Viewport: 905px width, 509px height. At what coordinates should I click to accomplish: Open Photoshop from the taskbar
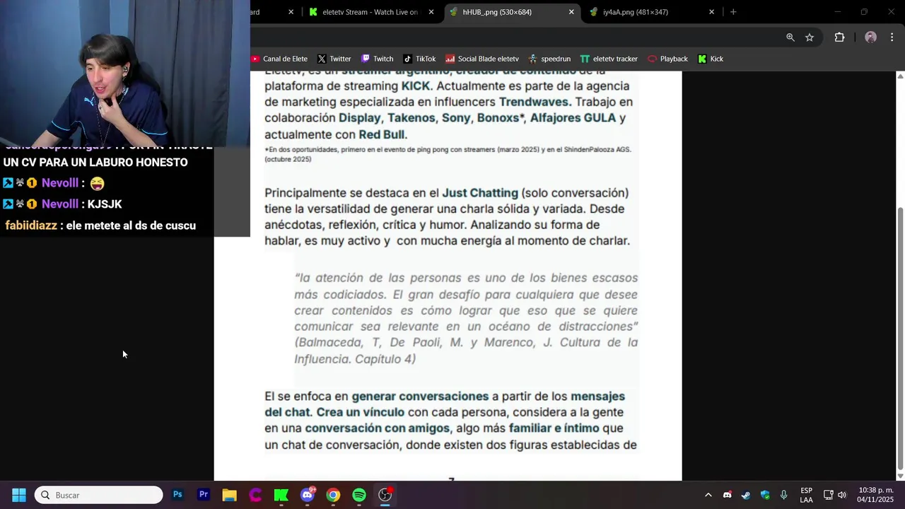(177, 495)
